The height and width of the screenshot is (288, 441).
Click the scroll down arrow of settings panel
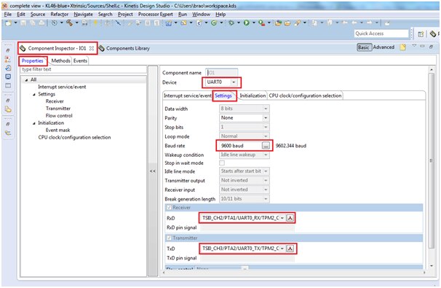click(431, 265)
